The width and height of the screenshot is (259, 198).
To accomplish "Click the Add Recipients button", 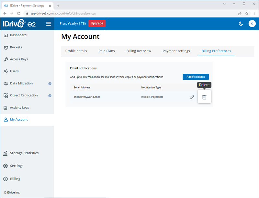I will (x=196, y=77).
